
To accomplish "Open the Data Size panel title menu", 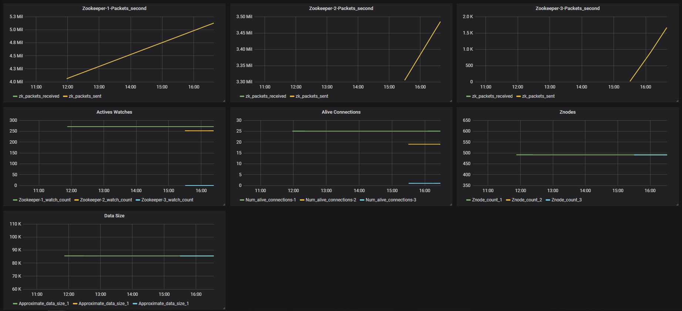I will pos(114,216).
